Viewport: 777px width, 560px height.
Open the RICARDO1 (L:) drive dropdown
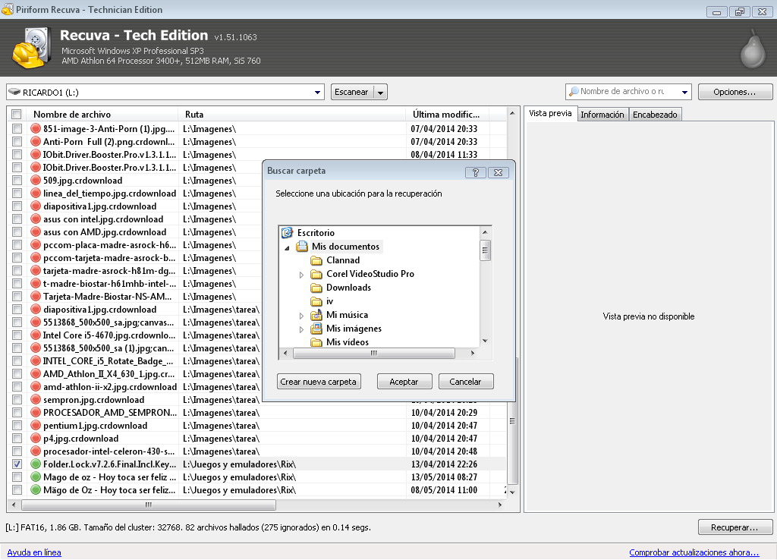(x=317, y=92)
